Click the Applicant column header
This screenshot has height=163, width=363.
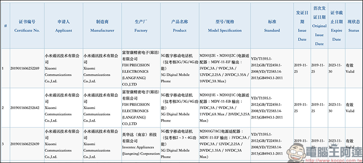pyautogui.click(x=64, y=26)
